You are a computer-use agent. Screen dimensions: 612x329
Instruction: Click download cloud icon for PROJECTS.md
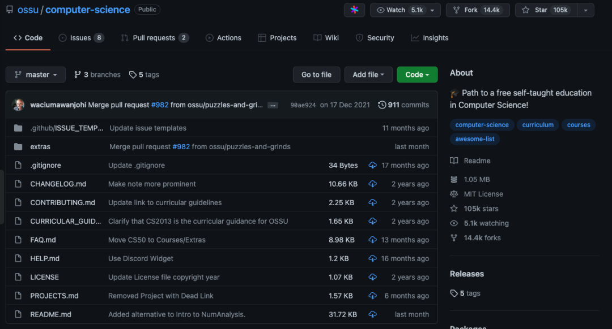click(x=372, y=296)
